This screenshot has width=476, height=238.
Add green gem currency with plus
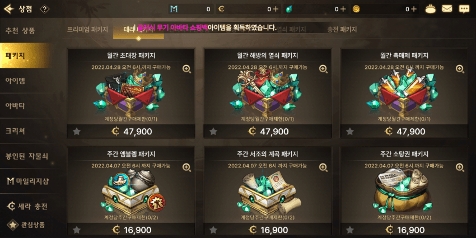click(343, 9)
